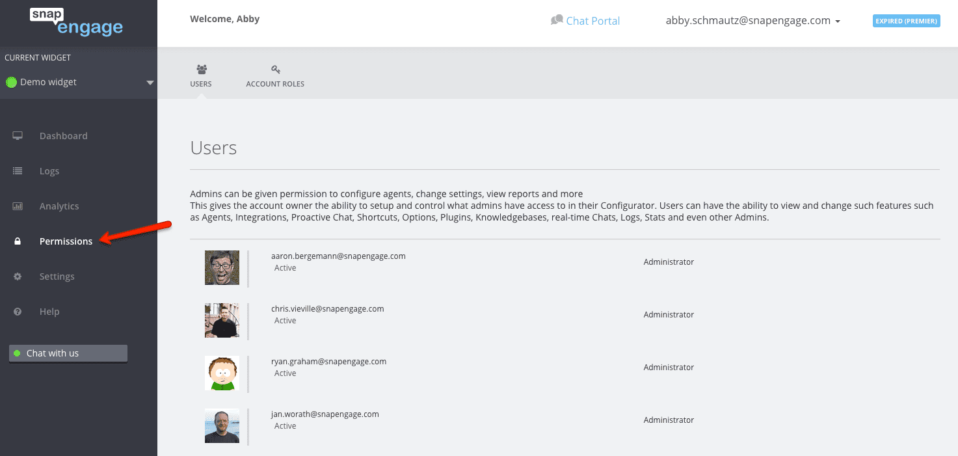Select aaron.bergemann's profile photo
Screen dimensions: 958x456
point(222,268)
